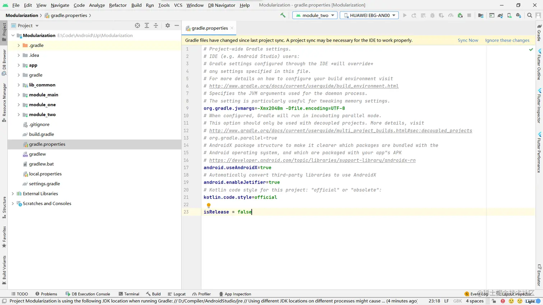Select the gradle.properties editor tab
This screenshot has width=543, height=305.
pyautogui.click(x=210, y=28)
